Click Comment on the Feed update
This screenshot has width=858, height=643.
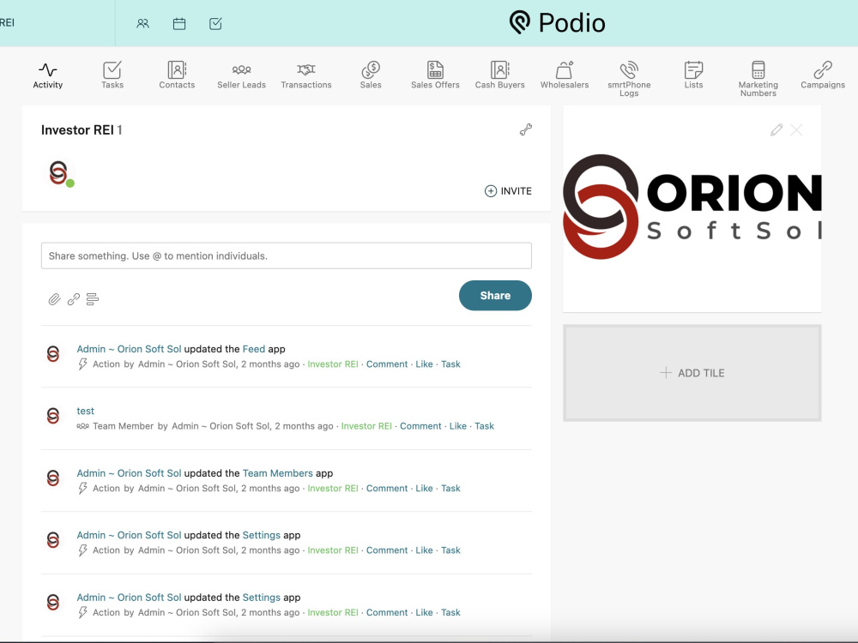coord(387,364)
